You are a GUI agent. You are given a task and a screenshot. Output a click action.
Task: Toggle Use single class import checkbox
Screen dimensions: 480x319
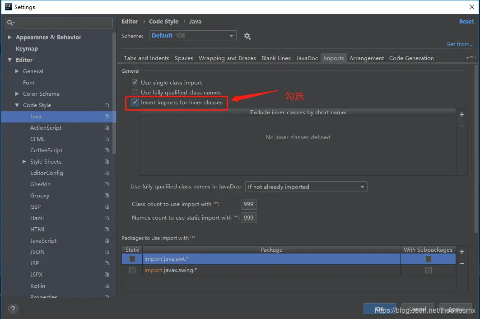click(135, 82)
